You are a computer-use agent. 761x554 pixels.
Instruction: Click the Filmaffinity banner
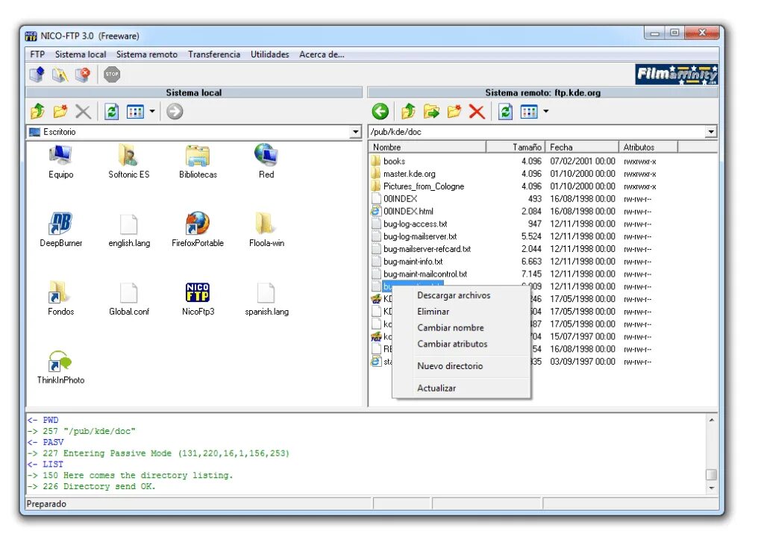677,75
